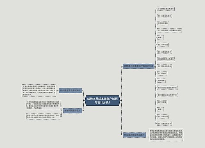Click the 累计折旧(出租固定资产时) node
Viewport: 205px width, 148px height.
point(167,88)
